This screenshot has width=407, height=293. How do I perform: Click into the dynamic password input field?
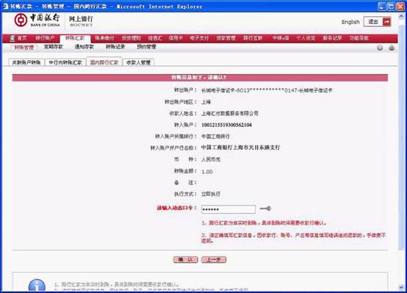pyautogui.click(x=228, y=209)
